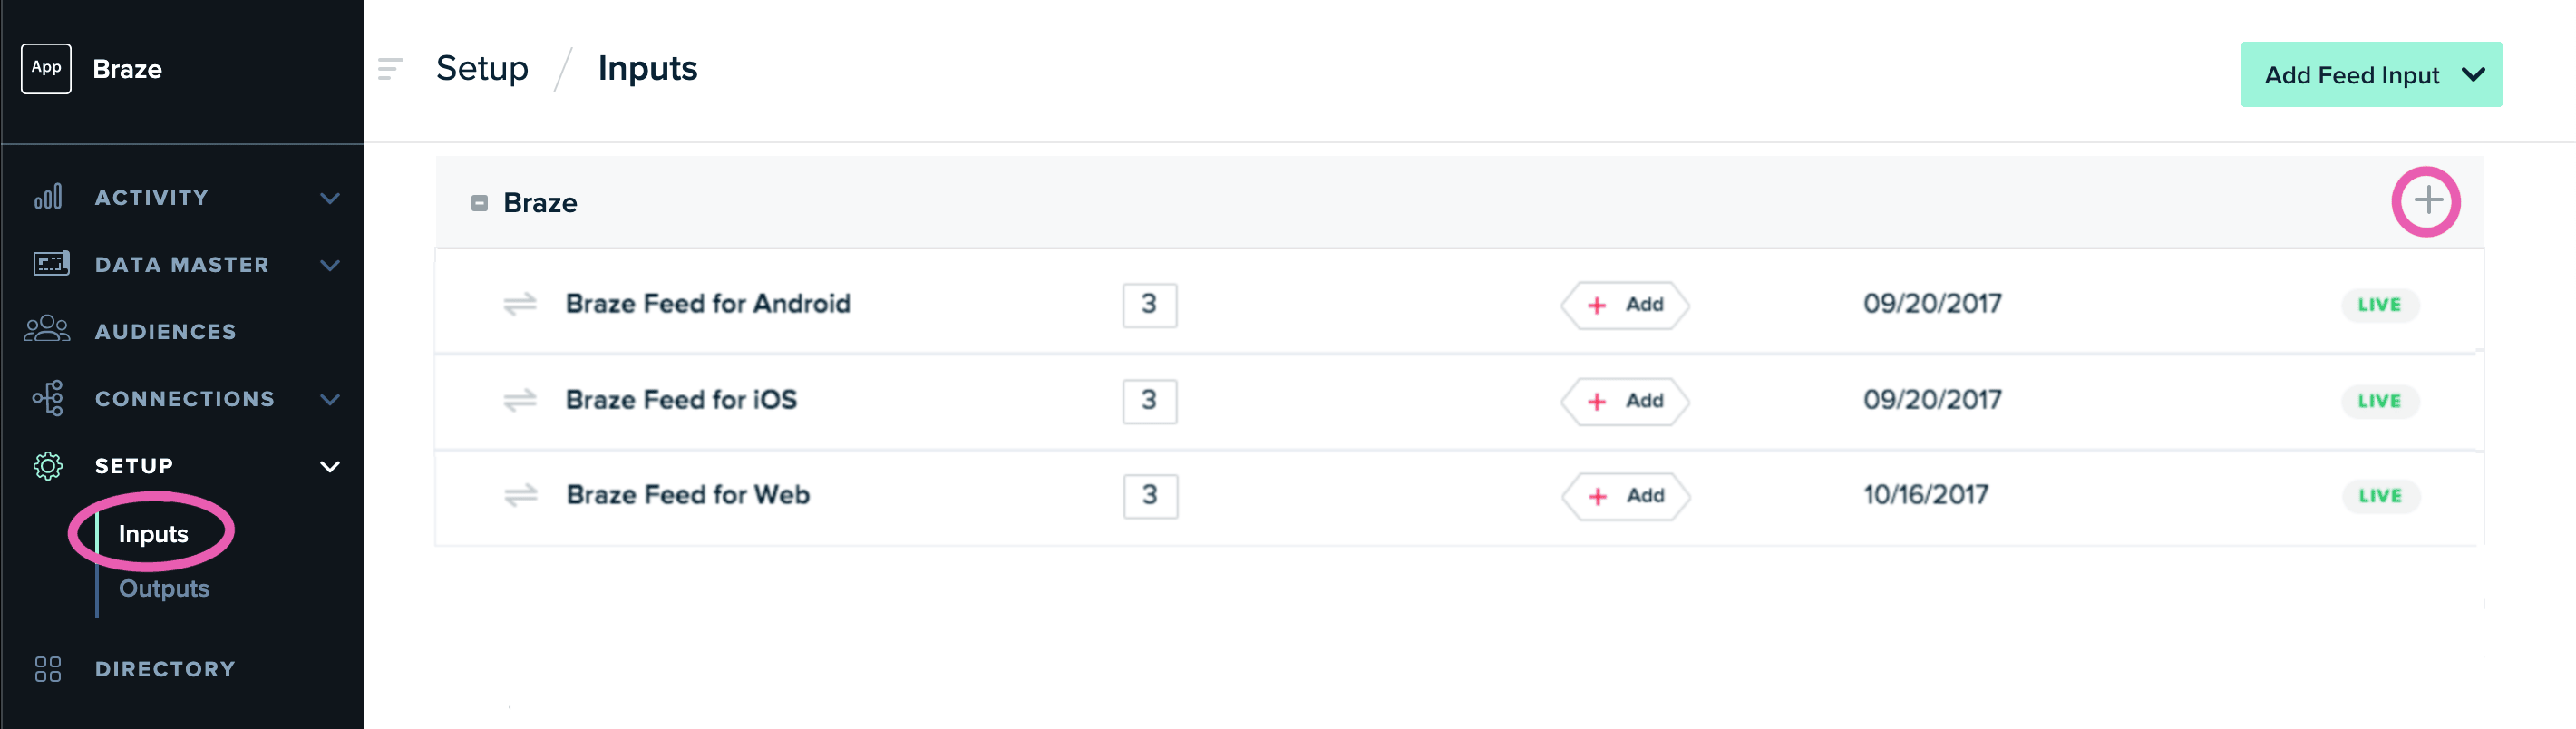Toggle the sidebar collapse hamburger icon
This screenshot has height=729, width=2576.
click(390, 69)
